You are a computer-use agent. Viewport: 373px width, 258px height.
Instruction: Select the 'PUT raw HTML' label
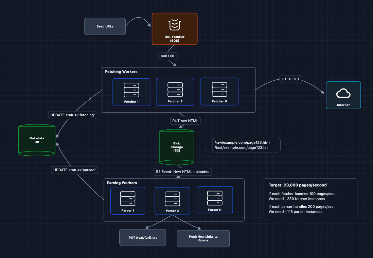click(185, 121)
